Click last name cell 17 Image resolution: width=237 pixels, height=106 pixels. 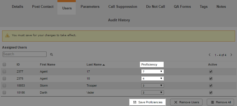(x=88, y=71)
